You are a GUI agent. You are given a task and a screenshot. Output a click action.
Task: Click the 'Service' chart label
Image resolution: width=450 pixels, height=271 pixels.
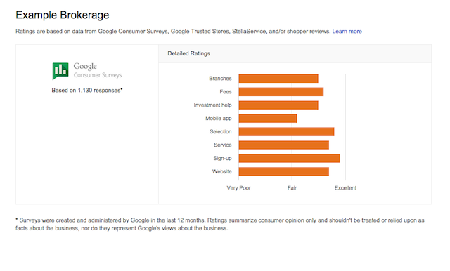coord(222,145)
